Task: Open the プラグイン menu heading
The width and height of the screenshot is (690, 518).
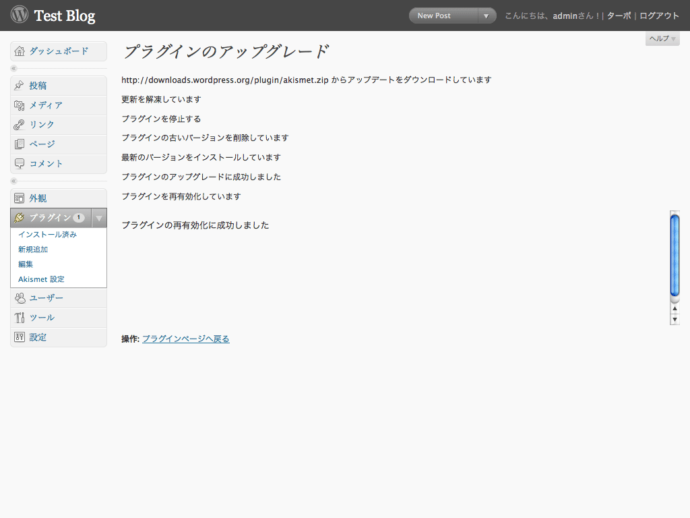Action: (51, 218)
